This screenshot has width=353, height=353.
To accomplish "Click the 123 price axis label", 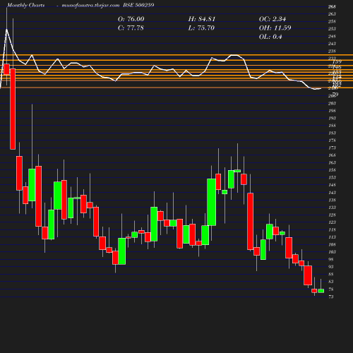I will (x=332, y=222).
